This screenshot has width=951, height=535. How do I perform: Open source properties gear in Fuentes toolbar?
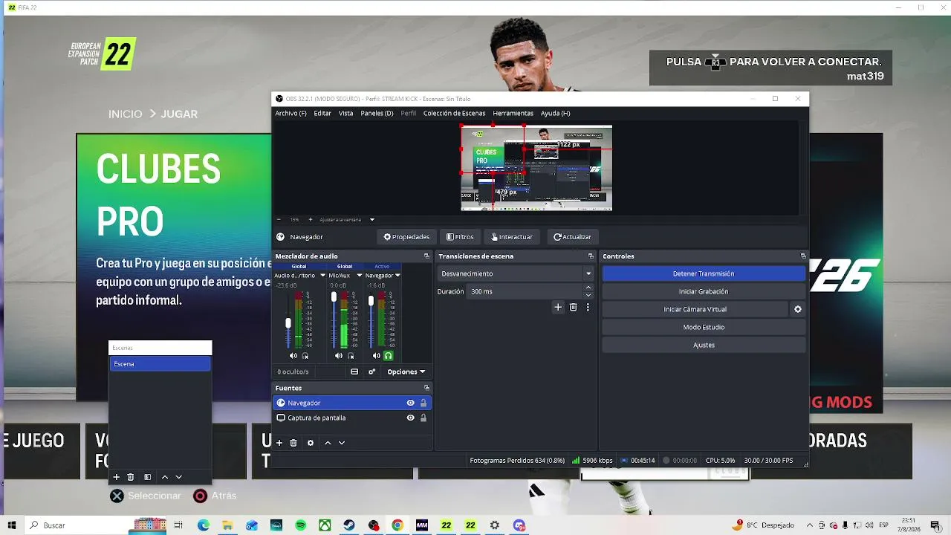(311, 443)
